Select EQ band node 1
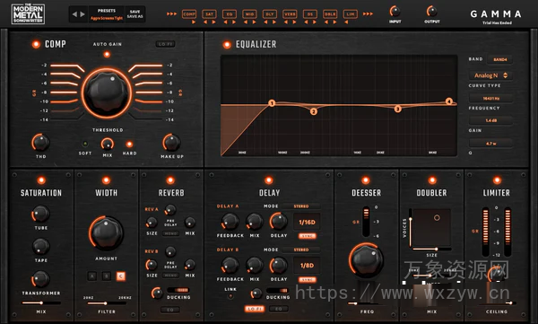This screenshot has height=324, width=538. click(272, 103)
